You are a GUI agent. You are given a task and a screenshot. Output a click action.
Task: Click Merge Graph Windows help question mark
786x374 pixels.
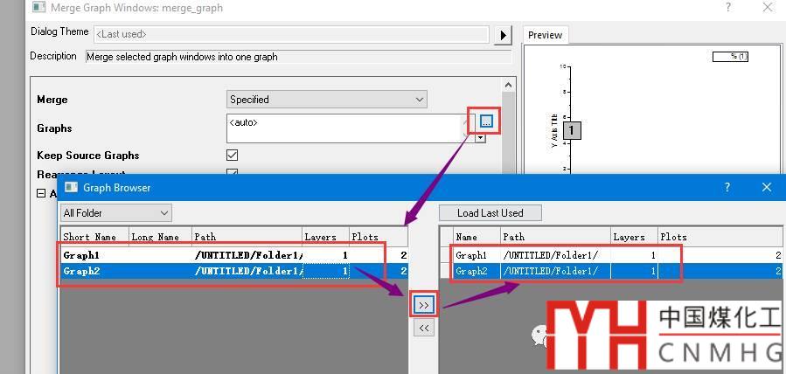(727, 8)
